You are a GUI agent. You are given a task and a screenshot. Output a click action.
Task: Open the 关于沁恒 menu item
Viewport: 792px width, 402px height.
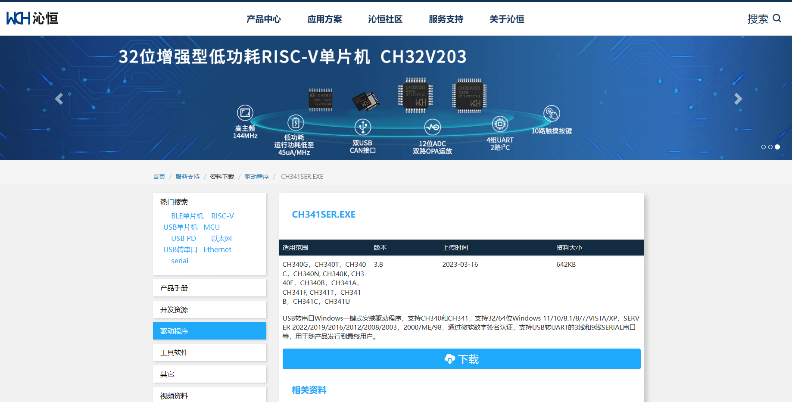click(506, 19)
